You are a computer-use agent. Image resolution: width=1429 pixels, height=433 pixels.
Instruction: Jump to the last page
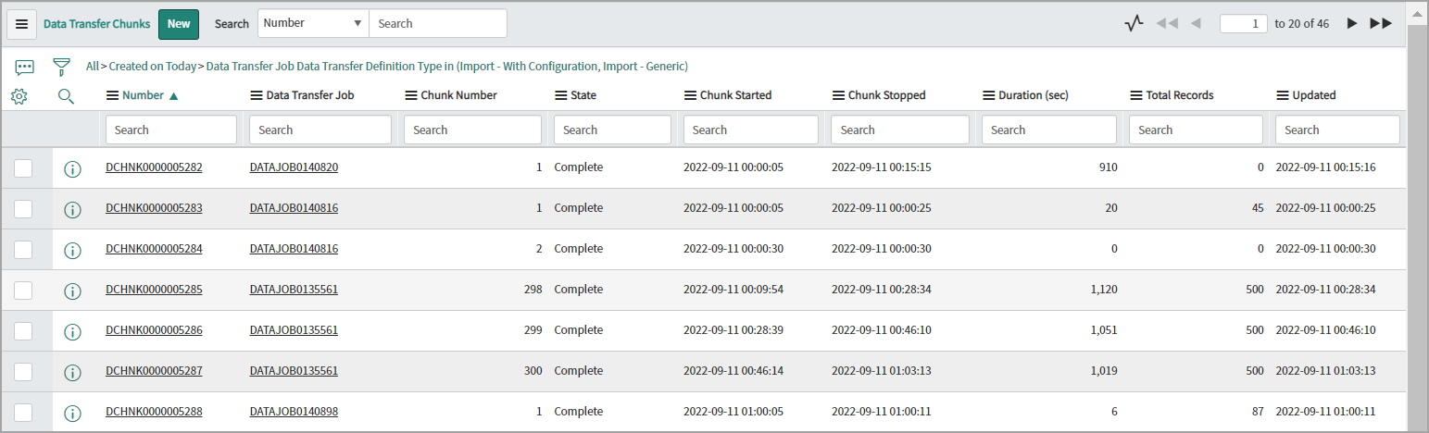coord(1381,24)
